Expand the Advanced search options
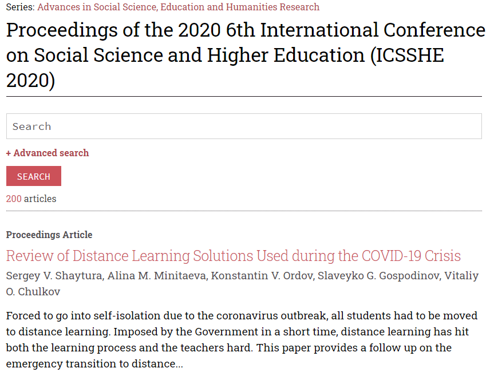The width and height of the screenshot is (494, 372). coord(48,153)
